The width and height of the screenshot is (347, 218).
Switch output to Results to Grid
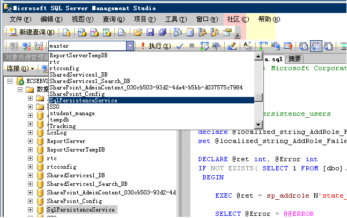pyautogui.click(x=316, y=46)
